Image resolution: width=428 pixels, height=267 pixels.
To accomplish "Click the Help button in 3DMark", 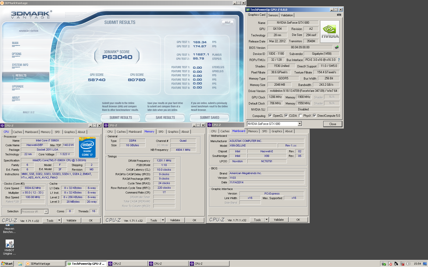I will [x=228, y=22].
